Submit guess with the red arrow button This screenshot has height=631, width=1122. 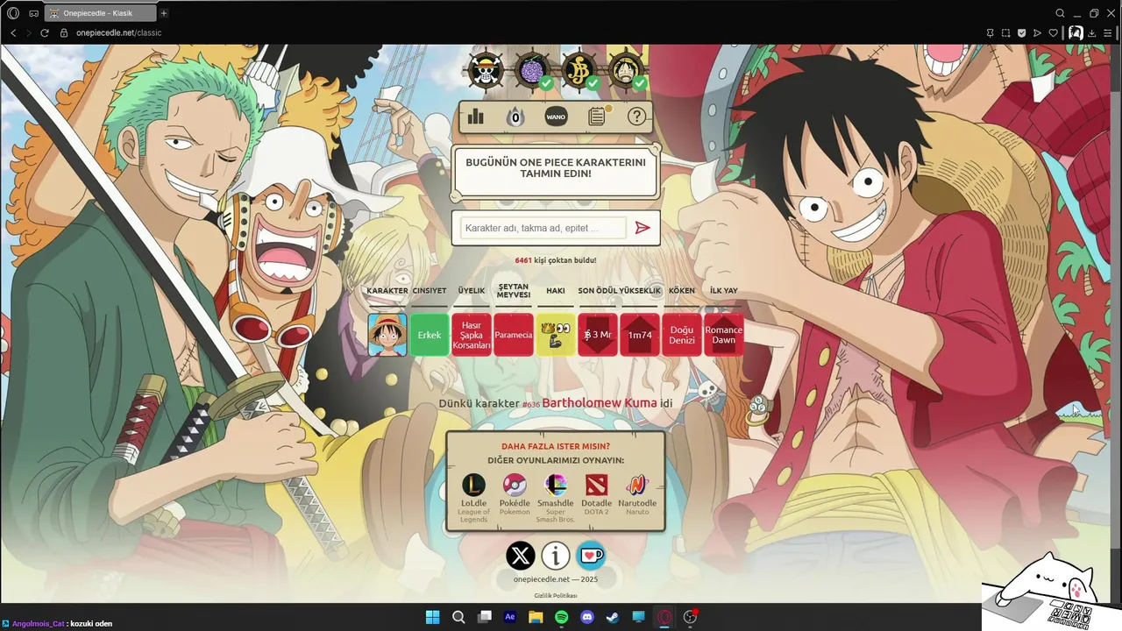pos(643,228)
